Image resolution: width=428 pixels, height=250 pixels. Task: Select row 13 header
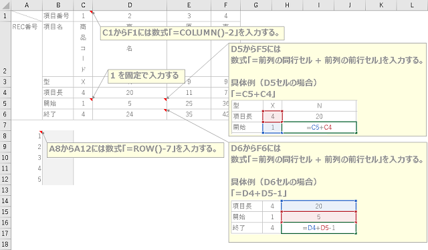point(5,190)
